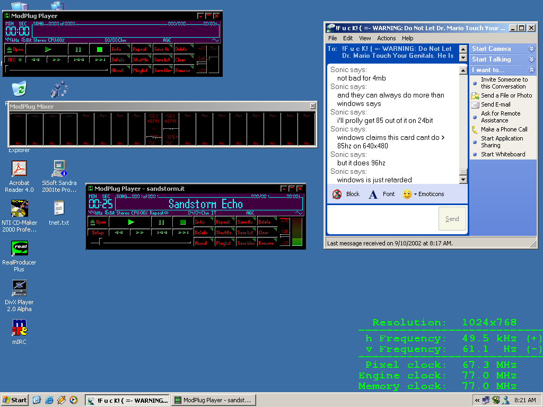Stop the sandstorm.it player playback

[182, 222]
